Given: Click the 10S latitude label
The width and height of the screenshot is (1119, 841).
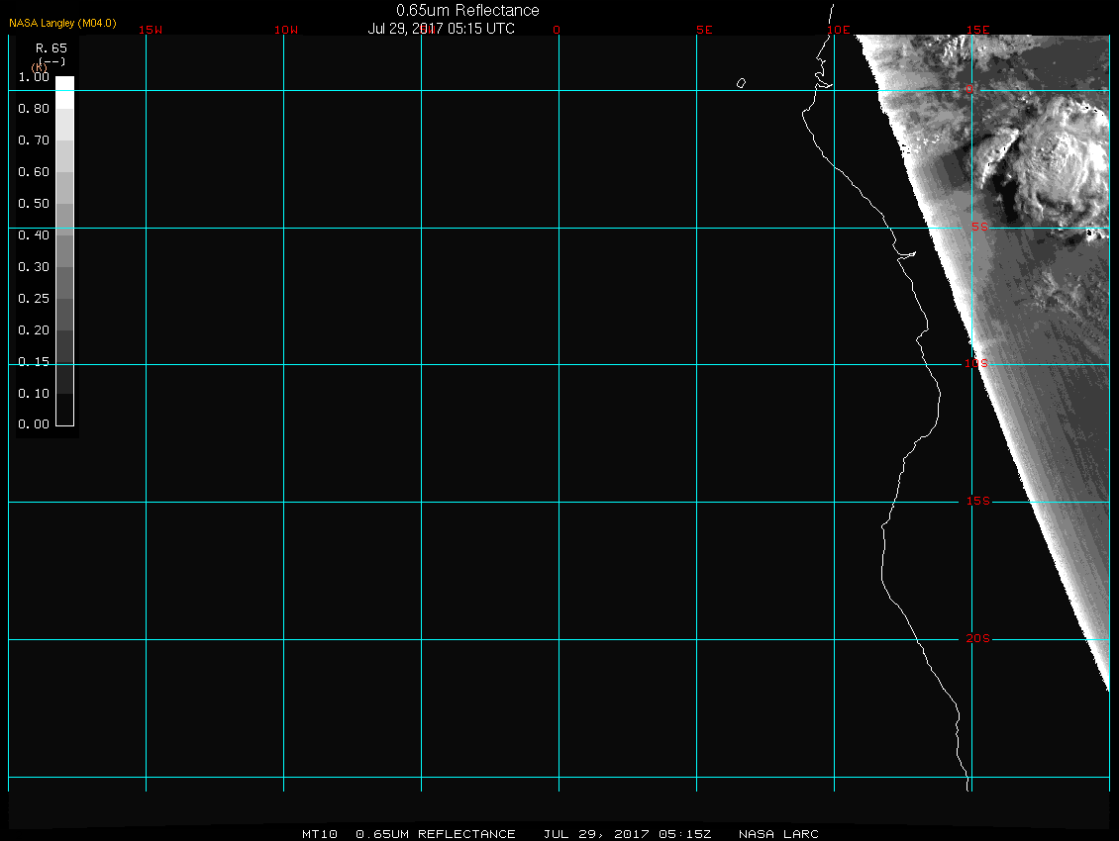Looking at the screenshot, I should click(976, 364).
